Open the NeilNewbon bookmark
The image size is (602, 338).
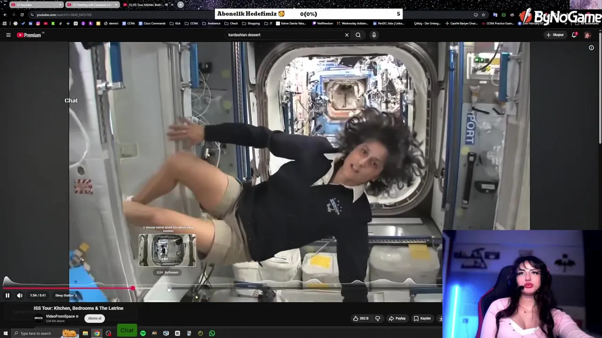pos(323,23)
